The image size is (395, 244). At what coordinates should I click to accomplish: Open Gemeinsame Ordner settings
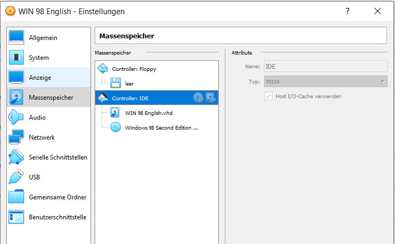pos(48,197)
